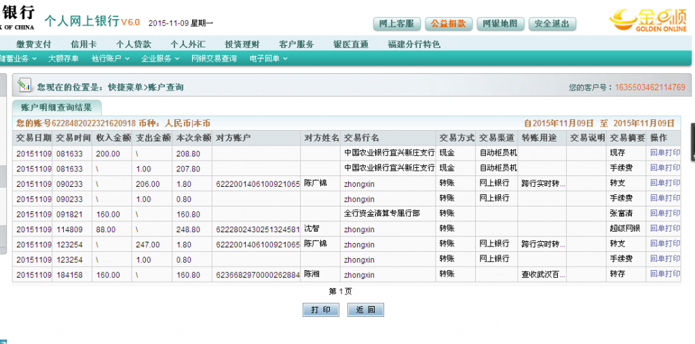Open the 信用卡 menu
695x344 pixels.
coord(83,44)
